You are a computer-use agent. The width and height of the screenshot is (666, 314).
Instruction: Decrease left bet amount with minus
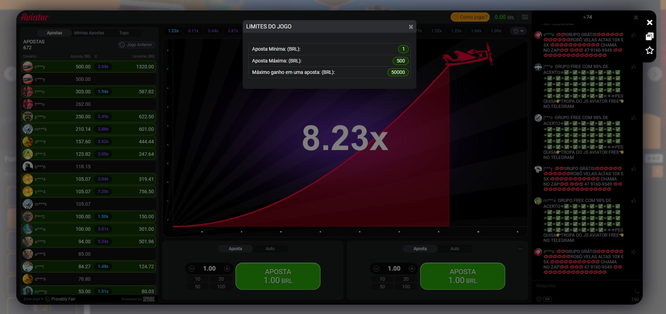point(192,269)
